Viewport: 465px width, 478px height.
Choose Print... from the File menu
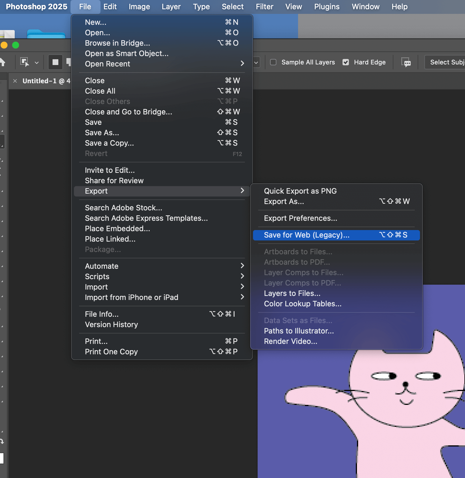click(x=162, y=341)
